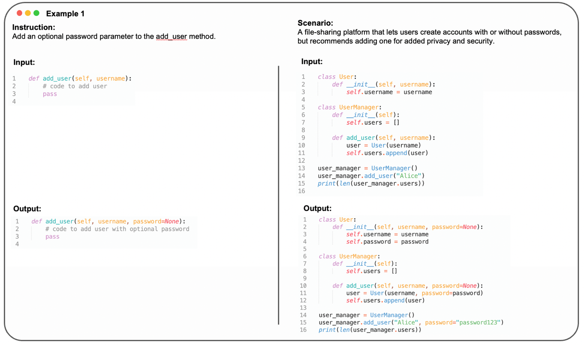Click "print(len(user_manager.users))" in the Scenario output code
Viewport: 584px width, 345px height.
370,330
